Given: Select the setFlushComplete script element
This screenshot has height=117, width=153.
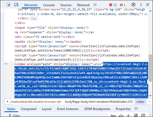Looking at the screenshot, I should 77,57.
